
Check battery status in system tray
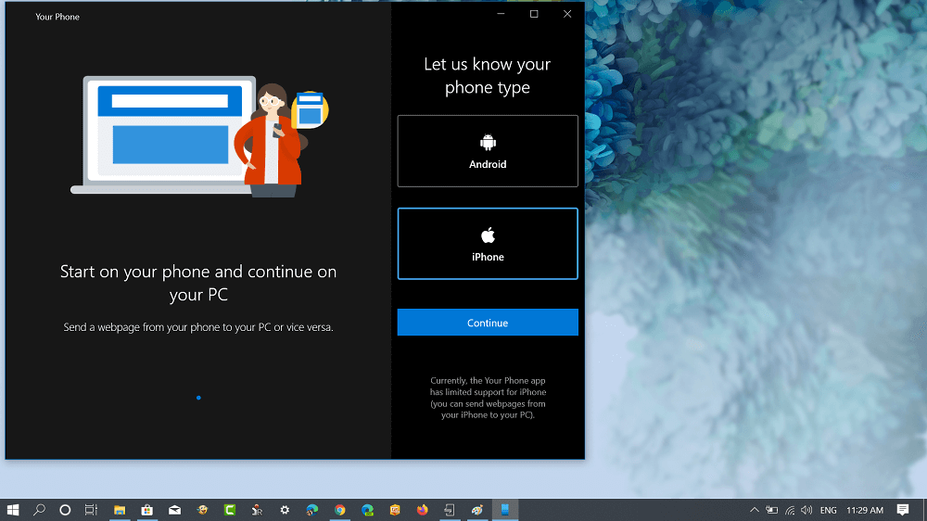coord(772,510)
